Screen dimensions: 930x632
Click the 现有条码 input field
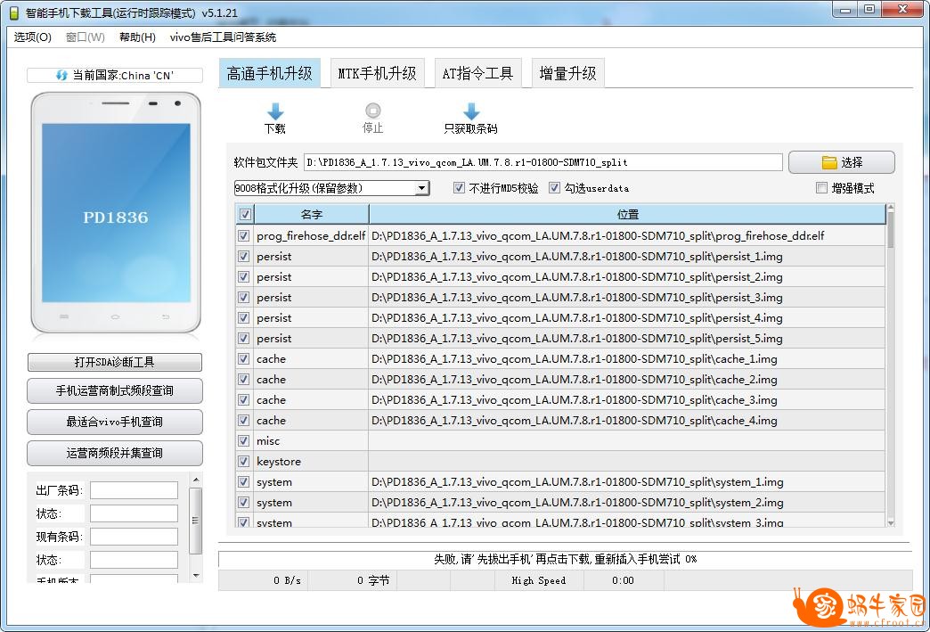134,537
